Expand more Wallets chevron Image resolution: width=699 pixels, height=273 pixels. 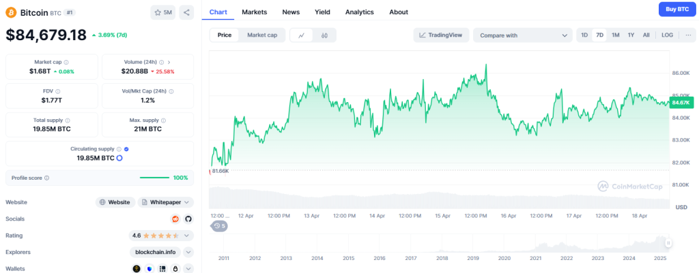(x=188, y=268)
